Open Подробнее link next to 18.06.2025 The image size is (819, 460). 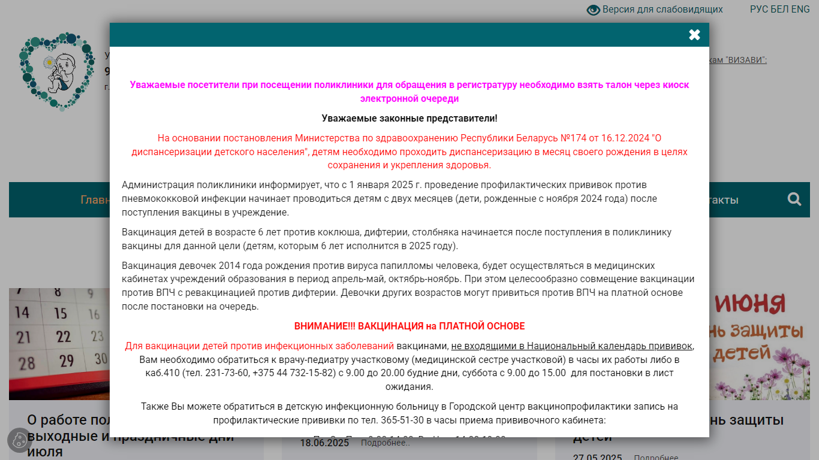click(x=386, y=443)
